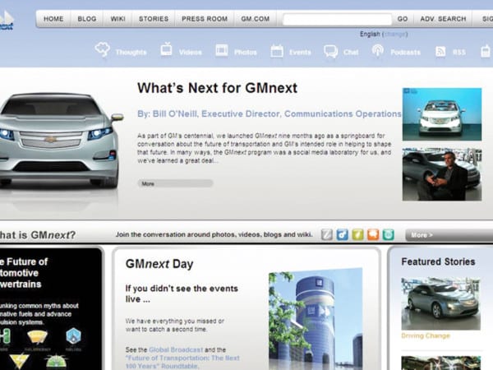Viewport: 493px width, 370px height.
Task: Click the More button under the article
Action: click(148, 183)
